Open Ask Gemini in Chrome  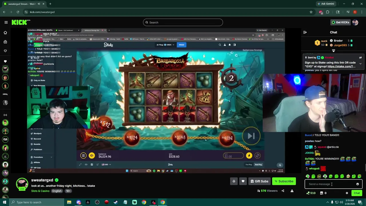click(325, 4)
